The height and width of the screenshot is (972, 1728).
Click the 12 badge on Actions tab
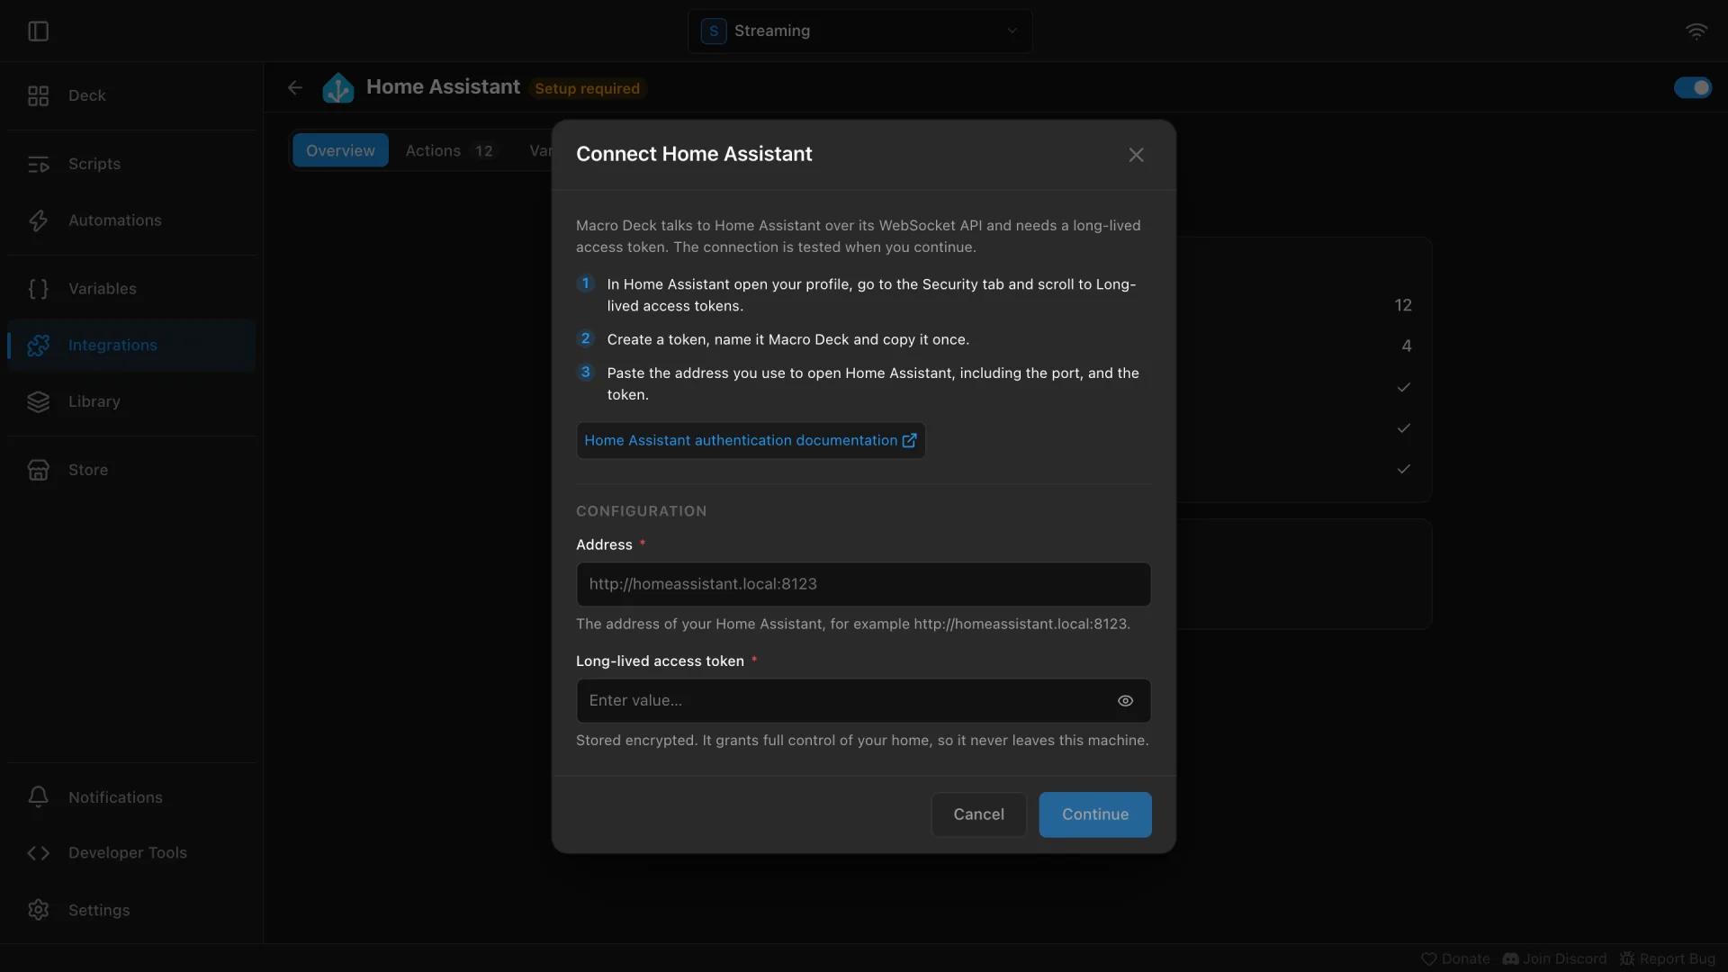coord(484,150)
